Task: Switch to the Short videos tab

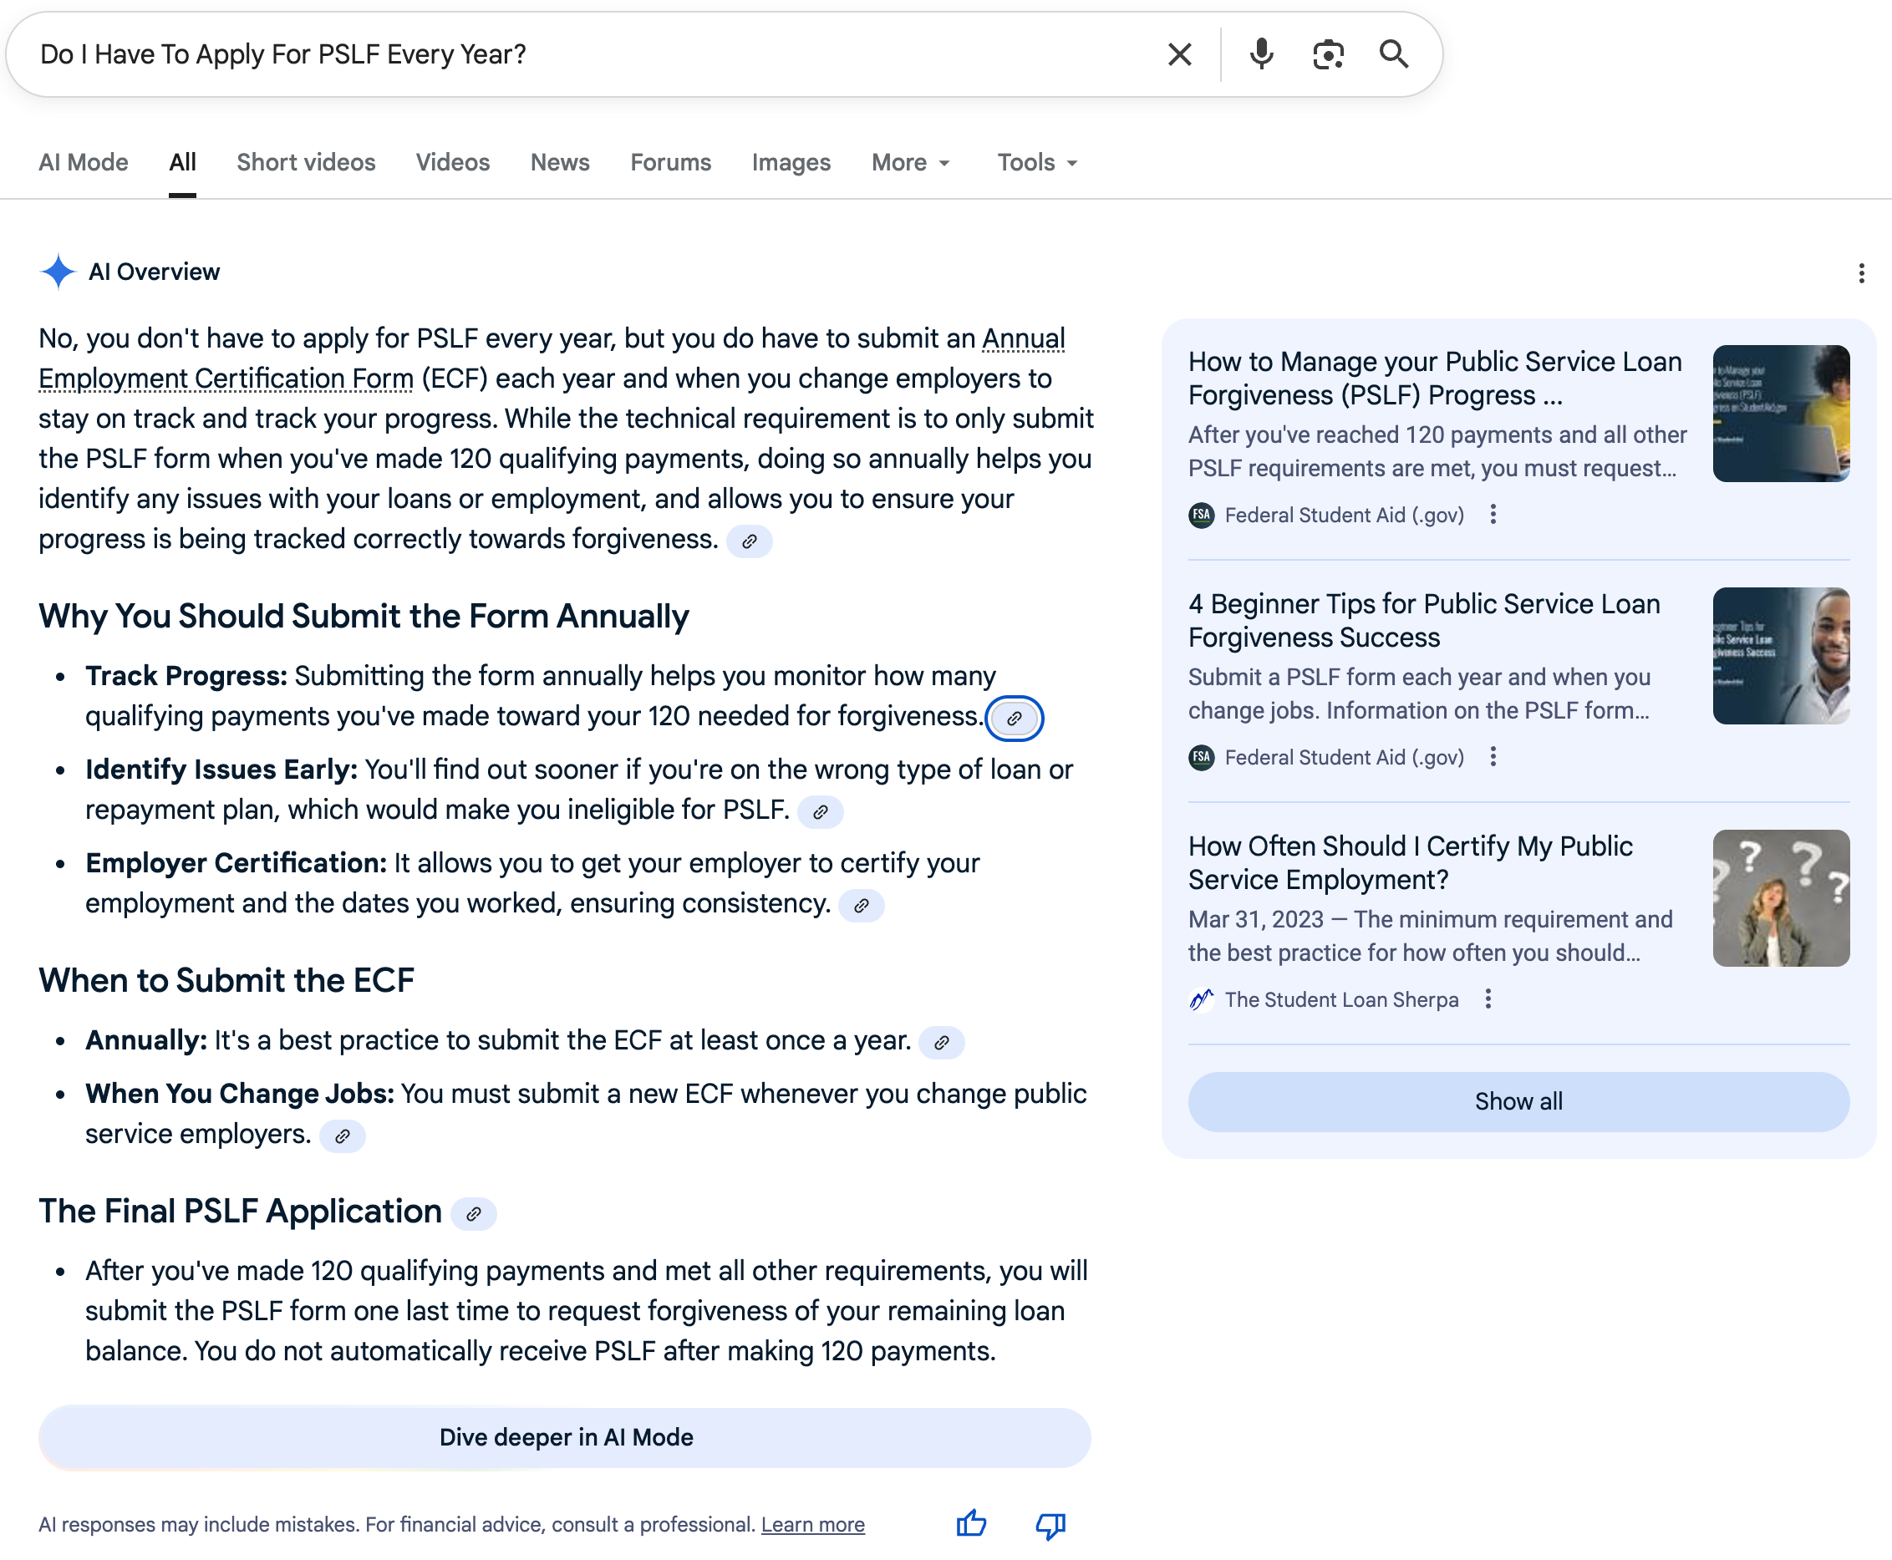Action: pyautogui.click(x=306, y=163)
